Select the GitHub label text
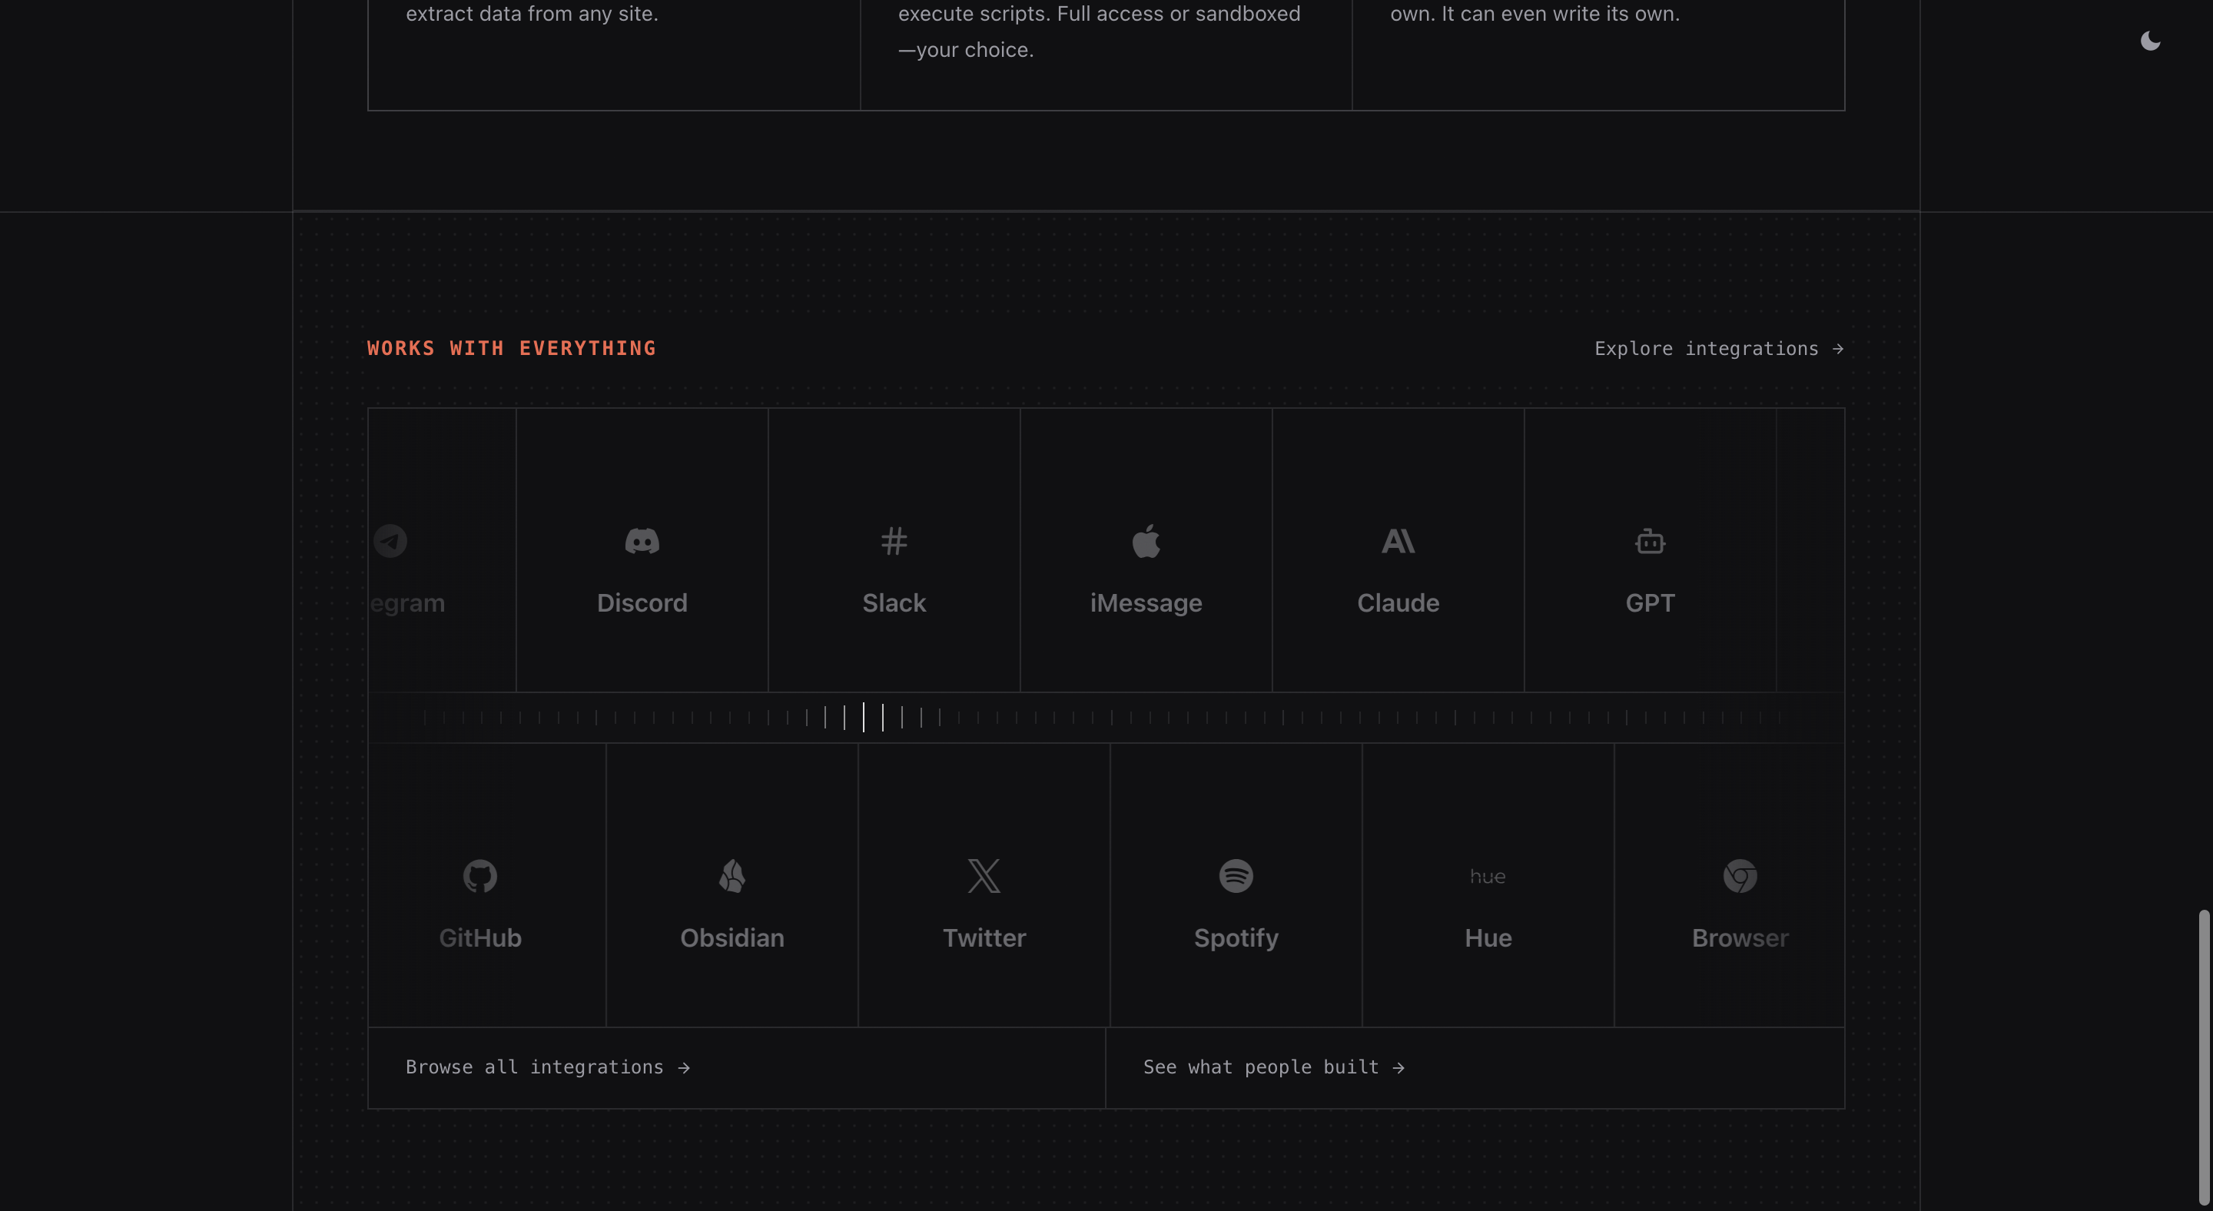The width and height of the screenshot is (2213, 1211). (x=480, y=938)
